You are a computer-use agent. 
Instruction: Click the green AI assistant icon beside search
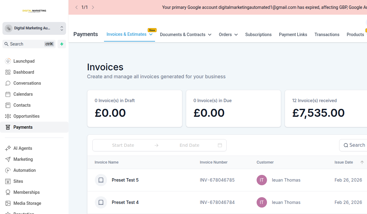pyautogui.click(x=61, y=44)
